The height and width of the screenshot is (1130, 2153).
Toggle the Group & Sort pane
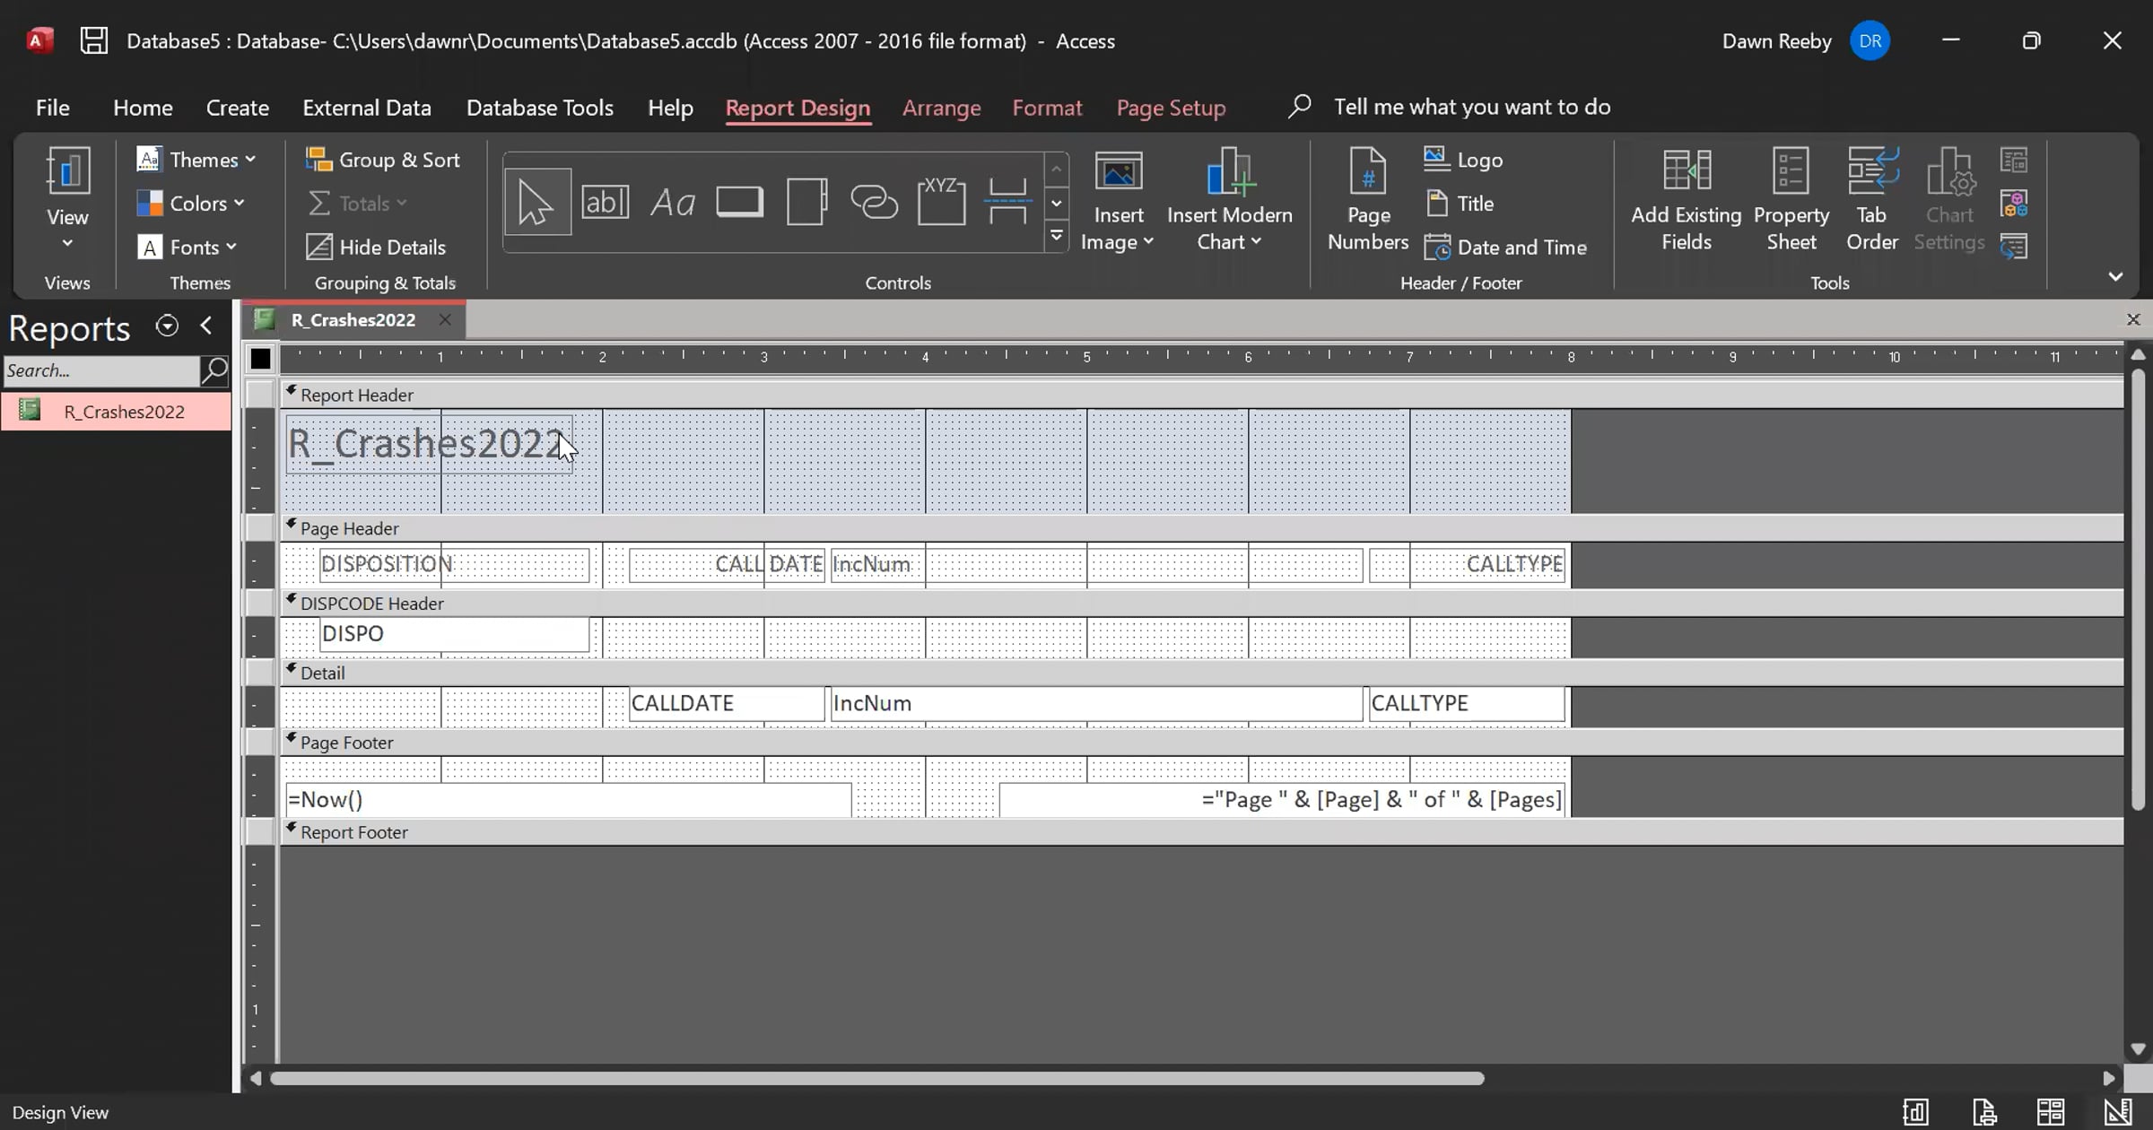tap(383, 160)
